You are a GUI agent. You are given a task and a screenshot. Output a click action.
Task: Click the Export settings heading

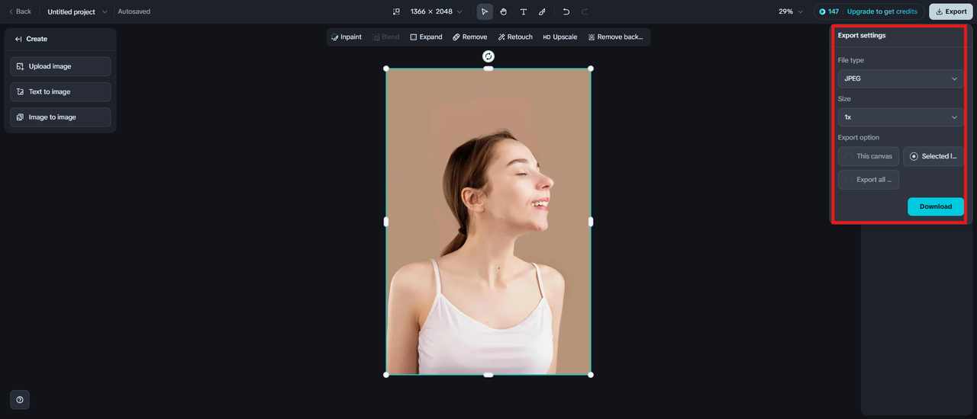862,36
